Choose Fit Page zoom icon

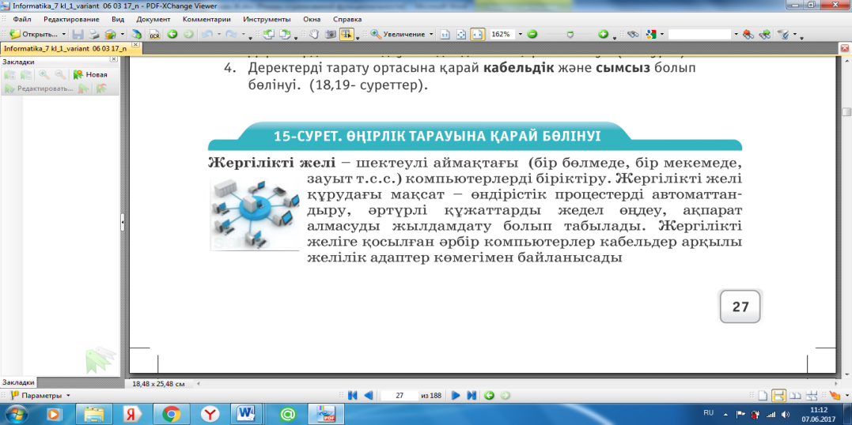(460, 34)
